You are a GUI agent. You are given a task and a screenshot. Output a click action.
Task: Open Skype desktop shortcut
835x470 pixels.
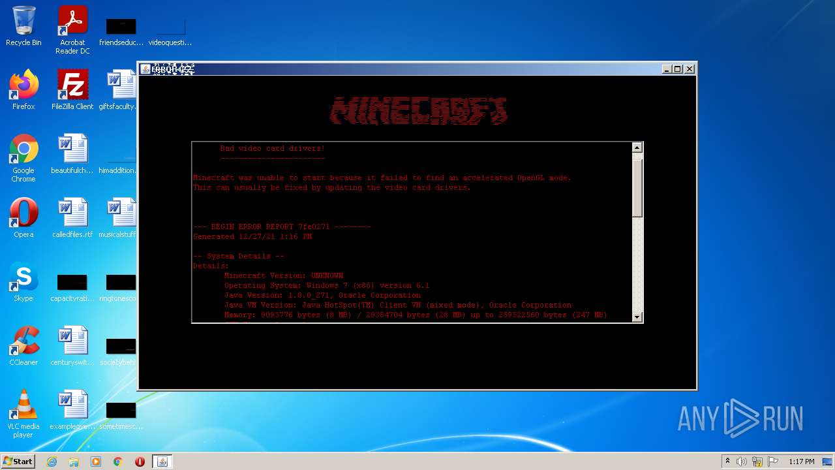(x=23, y=282)
